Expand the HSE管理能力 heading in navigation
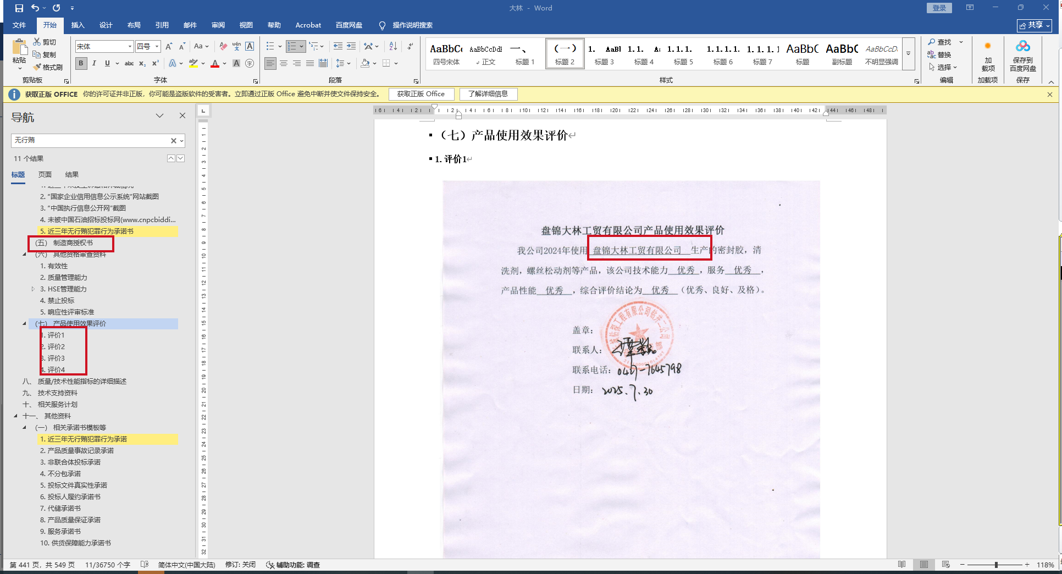The height and width of the screenshot is (574, 1062). 33,289
